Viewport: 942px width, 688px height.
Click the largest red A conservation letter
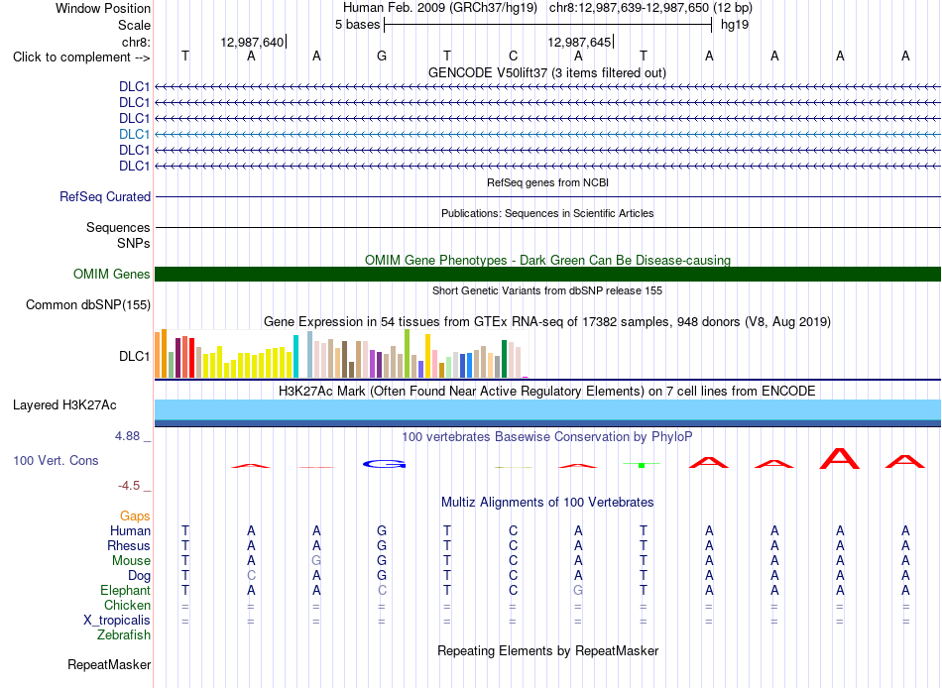(x=840, y=458)
